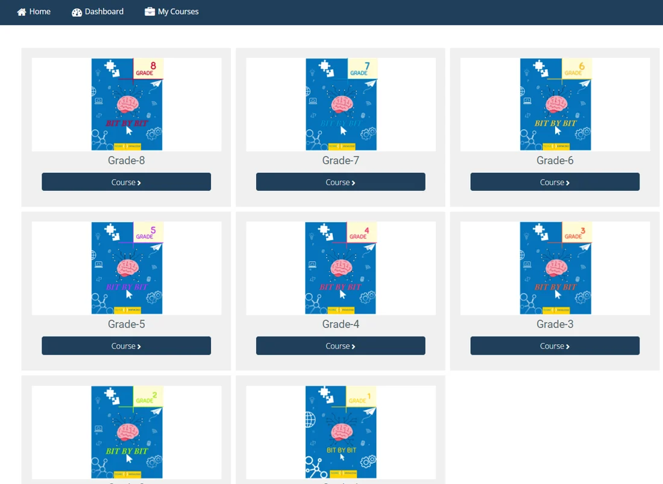
Task: Open the Grade-5 Course button
Action: pos(126,346)
